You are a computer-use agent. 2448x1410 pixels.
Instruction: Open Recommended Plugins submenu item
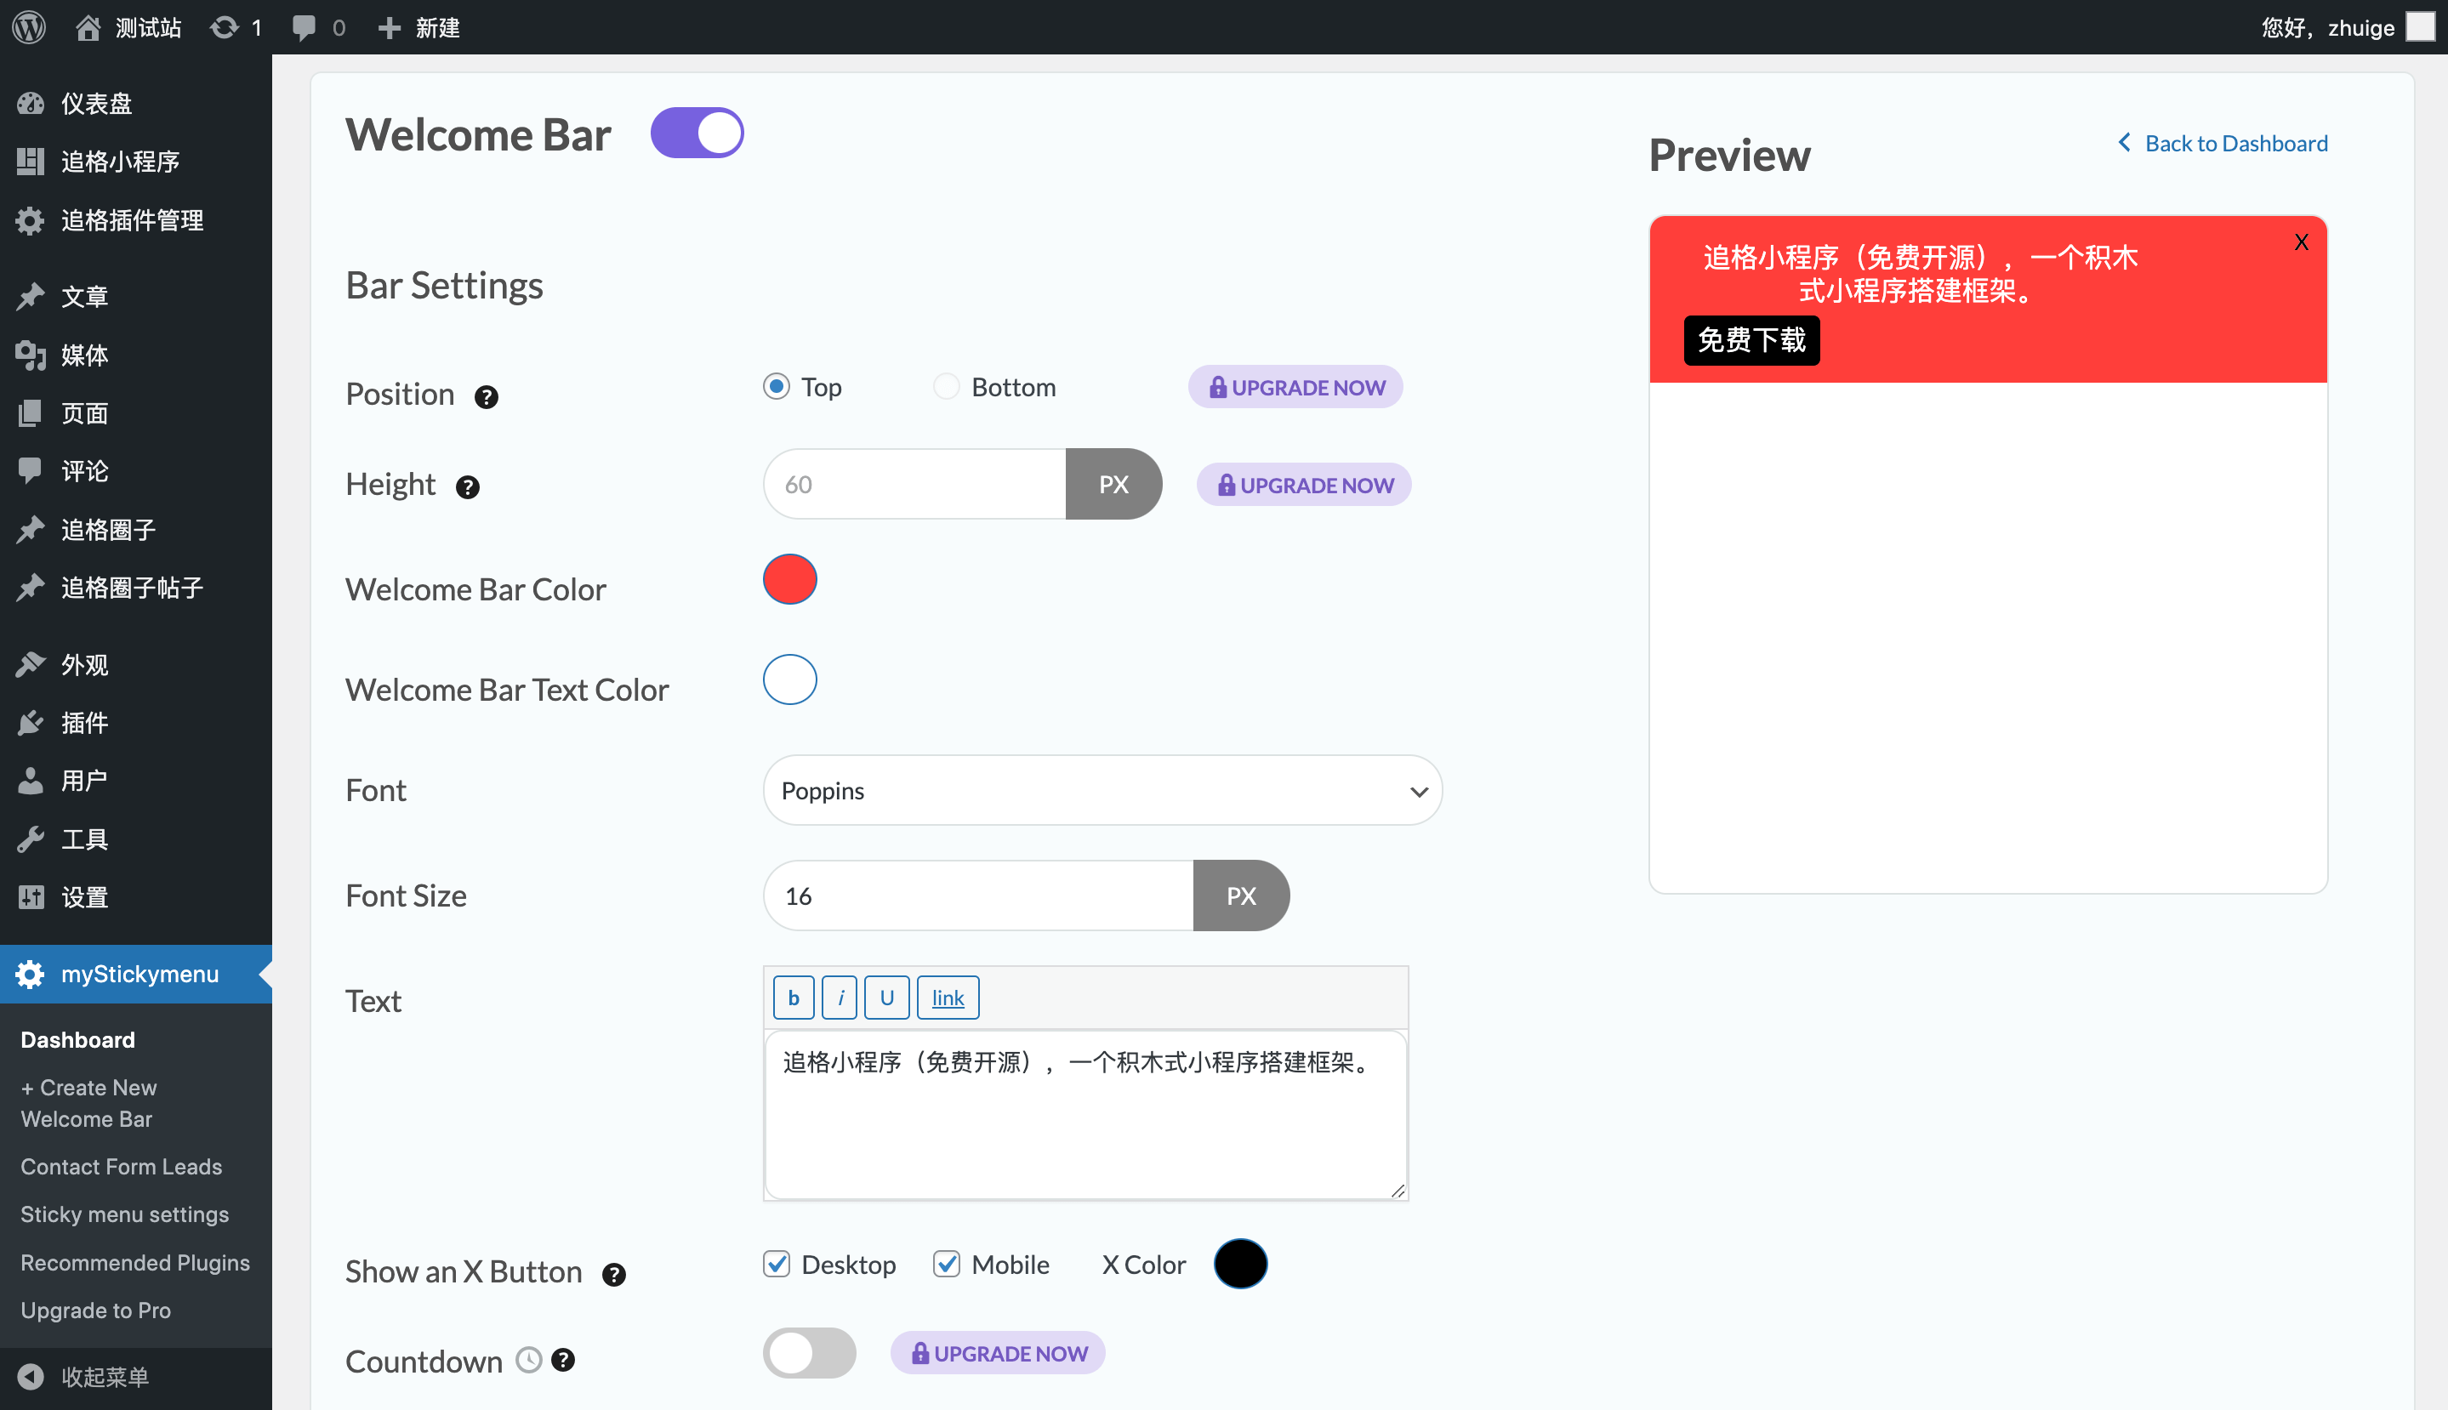(135, 1262)
